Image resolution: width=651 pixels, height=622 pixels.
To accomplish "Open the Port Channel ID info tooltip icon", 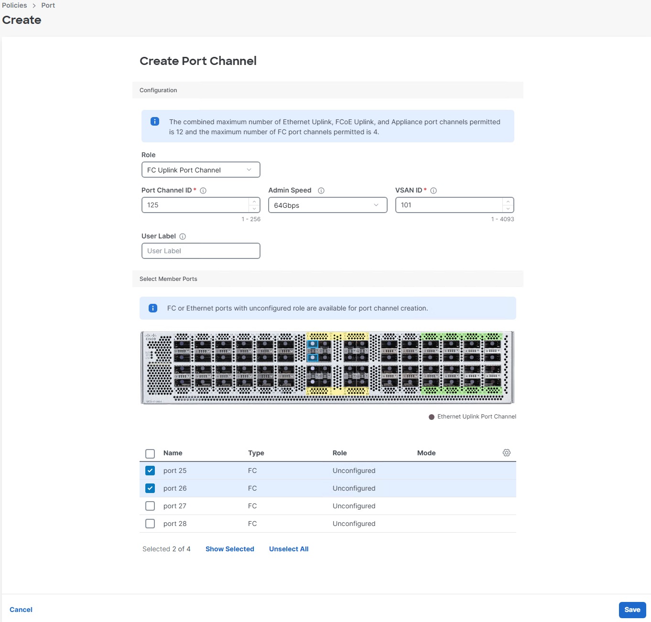I will pyautogui.click(x=203, y=191).
